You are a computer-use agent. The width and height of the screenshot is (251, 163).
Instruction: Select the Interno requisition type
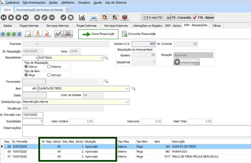pyautogui.click(x=26, y=67)
